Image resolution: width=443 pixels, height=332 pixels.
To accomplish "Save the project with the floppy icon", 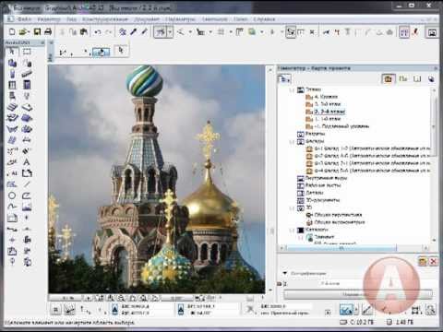I will (x=37, y=31).
